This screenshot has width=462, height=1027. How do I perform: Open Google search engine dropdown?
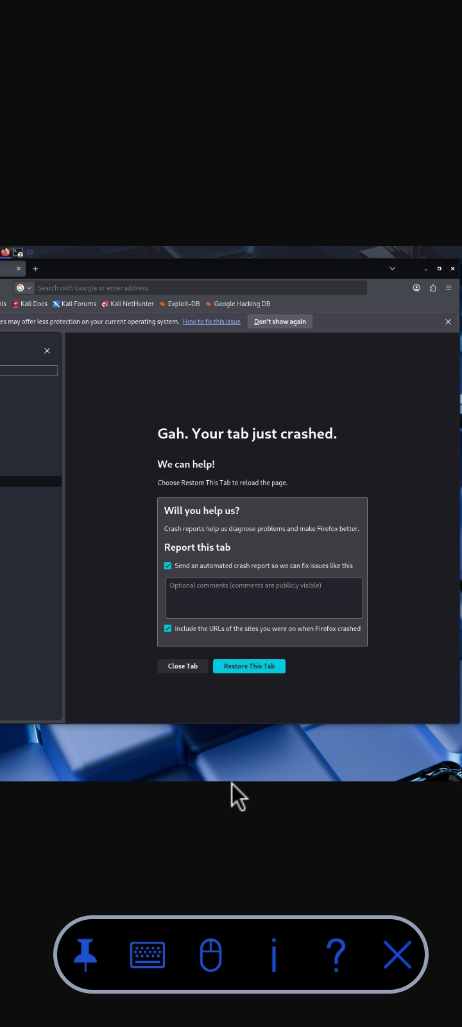(x=24, y=288)
